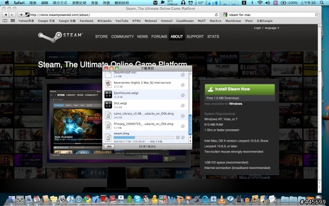This screenshot has height=206, width=329.
Task: Reveal steam.dmg with its magnifier icon
Action: click(182, 138)
